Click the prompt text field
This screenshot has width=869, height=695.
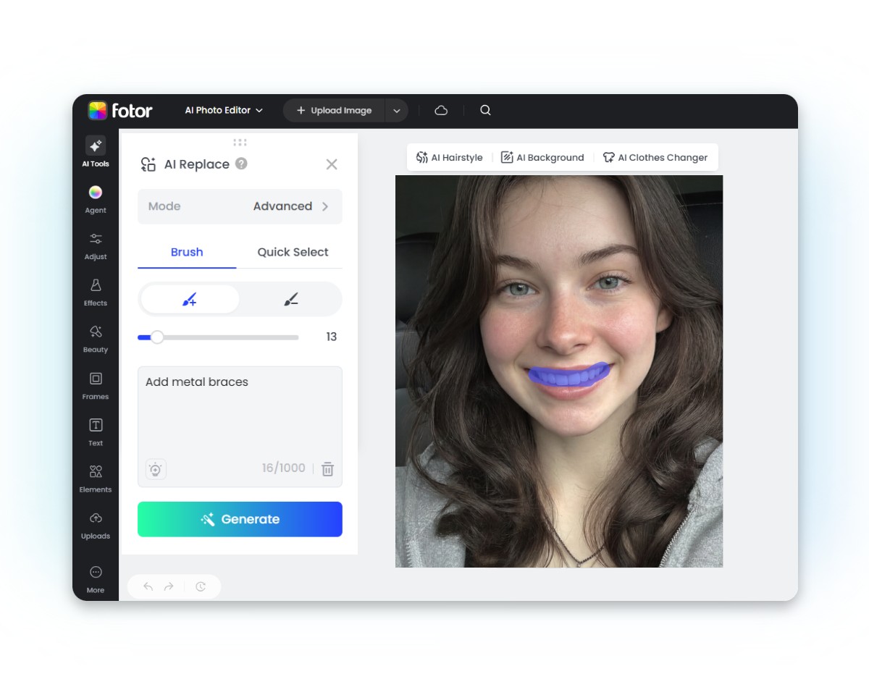240,413
